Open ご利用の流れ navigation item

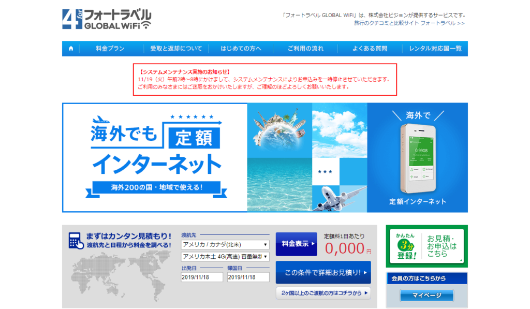tap(305, 49)
